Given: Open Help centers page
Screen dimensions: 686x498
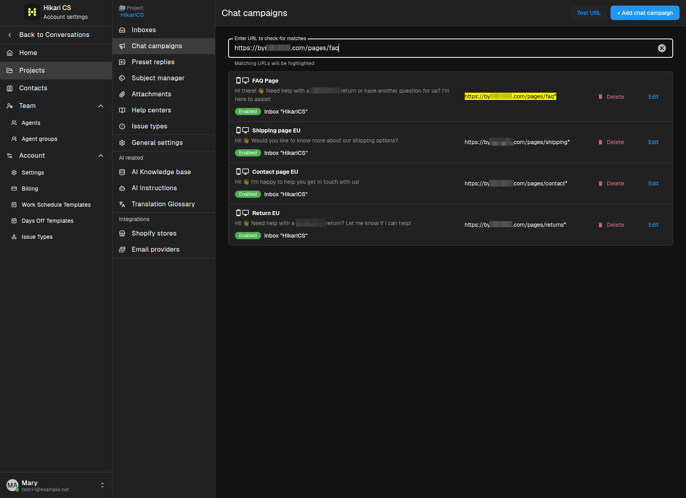Looking at the screenshot, I should pos(163,110).
